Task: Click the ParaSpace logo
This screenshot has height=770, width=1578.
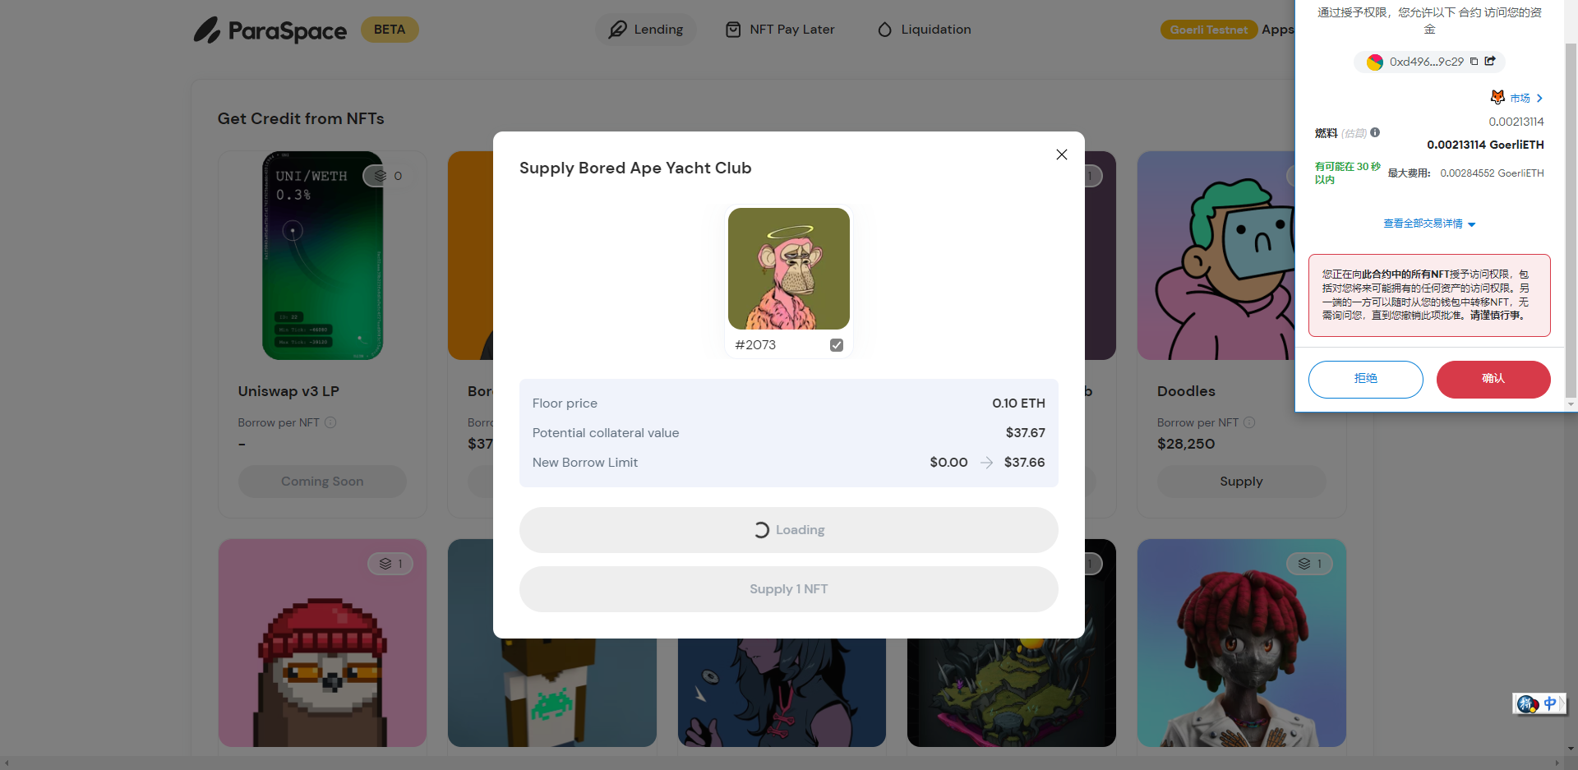Action: [x=270, y=30]
